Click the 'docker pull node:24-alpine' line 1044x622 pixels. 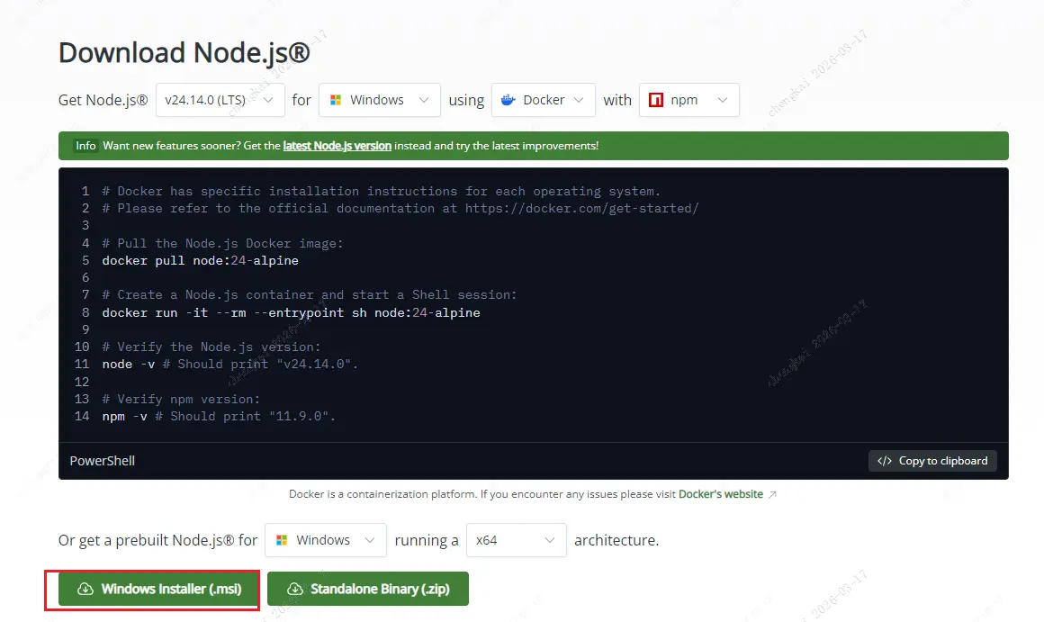click(x=201, y=260)
